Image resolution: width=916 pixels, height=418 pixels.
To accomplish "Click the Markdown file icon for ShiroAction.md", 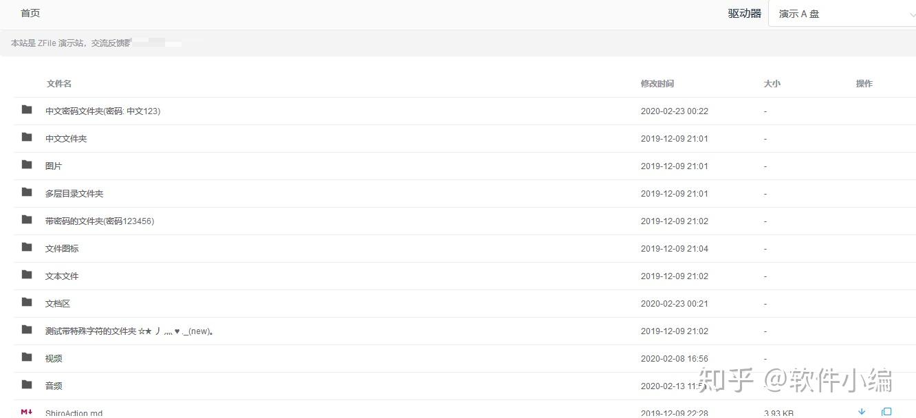I will (x=27, y=412).
